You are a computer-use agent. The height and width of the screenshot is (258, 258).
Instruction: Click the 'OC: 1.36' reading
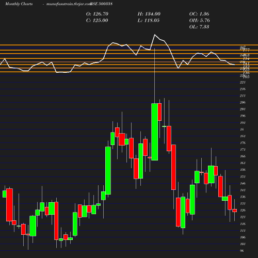point(199,14)
